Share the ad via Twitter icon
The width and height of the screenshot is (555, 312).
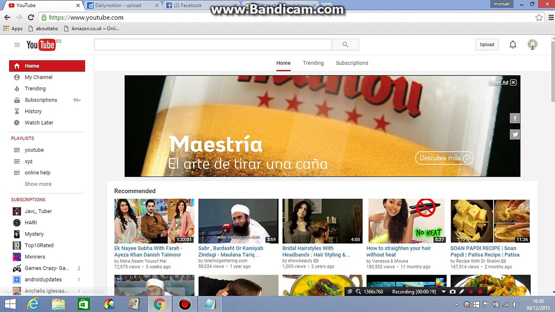515,134
